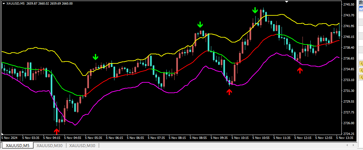Click the 5 Nov 06:15 time label
The image size is (363, 150).
click(114, 138)
